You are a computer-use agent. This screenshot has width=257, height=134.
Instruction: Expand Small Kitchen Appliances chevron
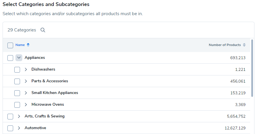pyautogui.click(x=26, y=93)
